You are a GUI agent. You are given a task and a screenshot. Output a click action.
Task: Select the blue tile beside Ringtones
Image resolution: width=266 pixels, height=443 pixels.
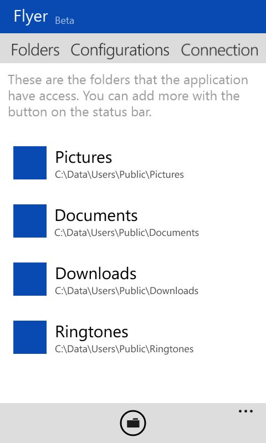30,337
